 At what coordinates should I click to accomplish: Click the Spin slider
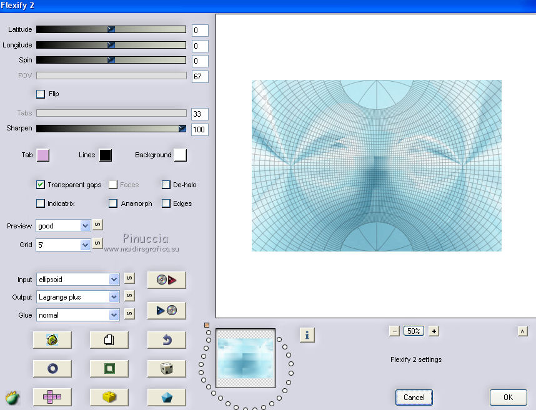click(x=111, y=60)
